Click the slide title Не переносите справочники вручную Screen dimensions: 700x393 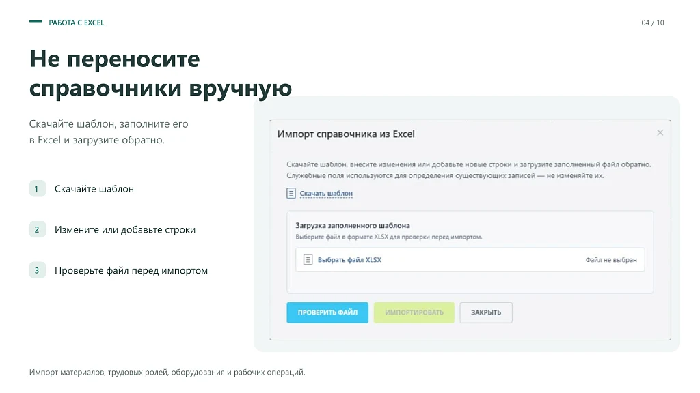(x=161, y=74)
